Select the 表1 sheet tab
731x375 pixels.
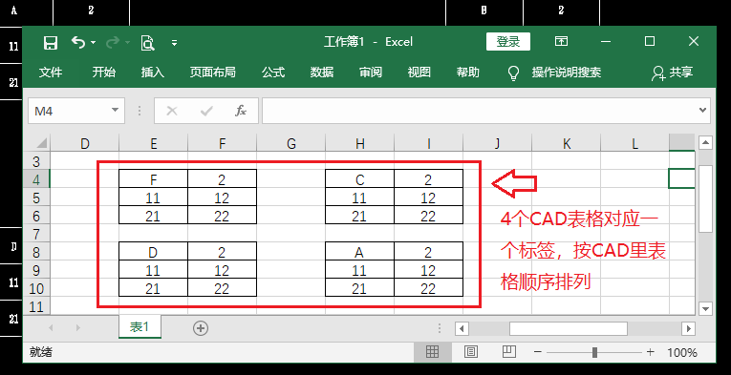[x=140, y=326]
